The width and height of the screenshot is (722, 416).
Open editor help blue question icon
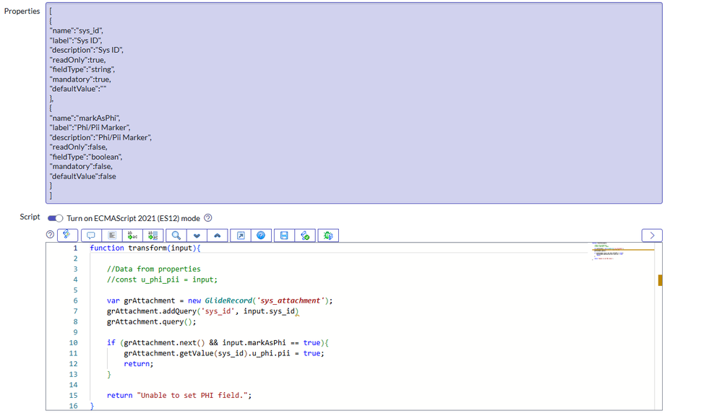pyautogui.click(x=261, y=235)
